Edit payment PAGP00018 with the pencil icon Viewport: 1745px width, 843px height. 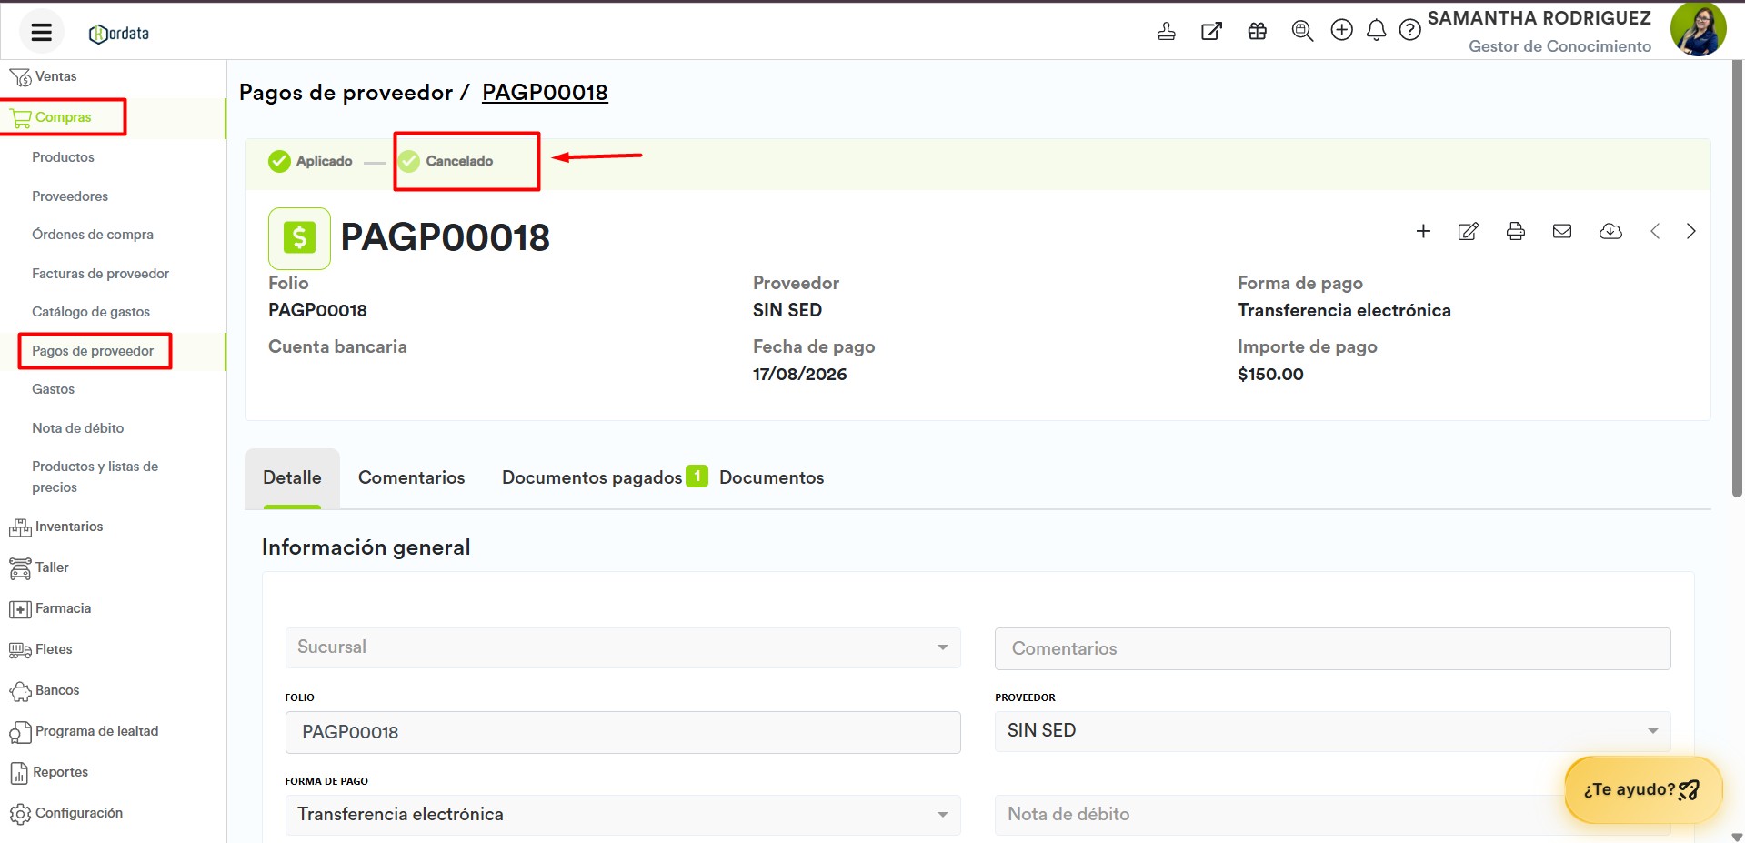coord(1469,231)
